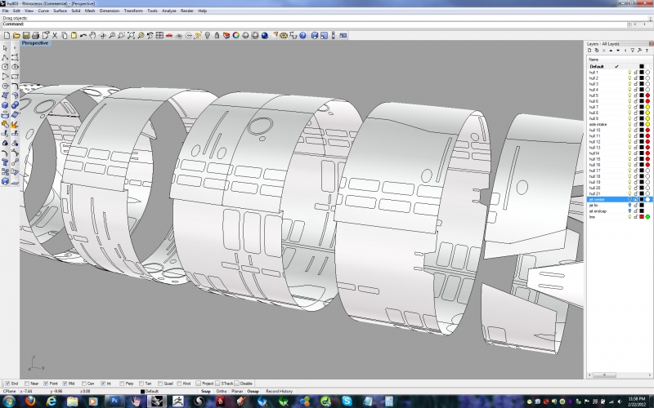Change the red color swatch of line layer

click(642, 217)
